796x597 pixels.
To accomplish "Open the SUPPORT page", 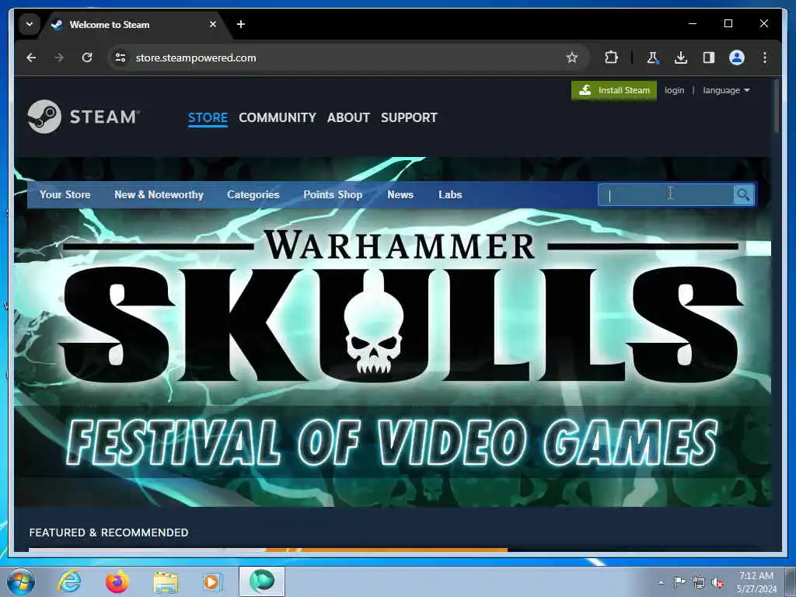I will click(x=409, y=118).
